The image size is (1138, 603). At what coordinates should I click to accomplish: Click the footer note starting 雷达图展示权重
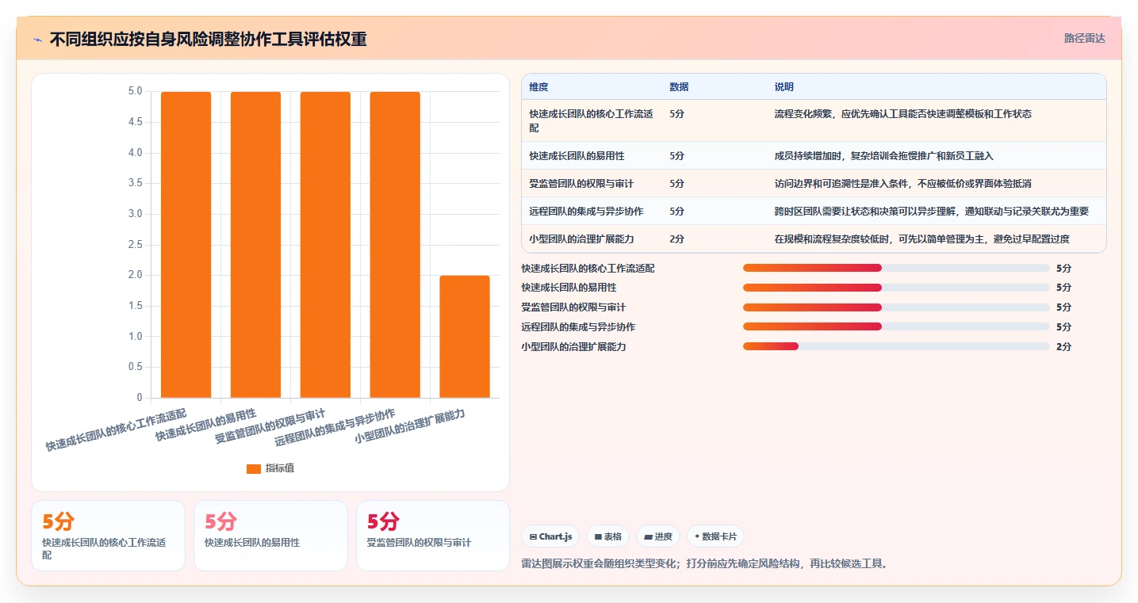click(x=706, y=564)
